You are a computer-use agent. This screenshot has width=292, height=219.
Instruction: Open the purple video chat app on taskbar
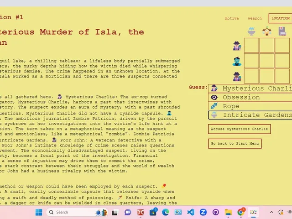(x=128, y=212)
